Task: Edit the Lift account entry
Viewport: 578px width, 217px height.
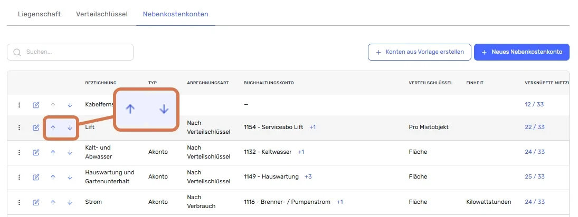Action: pos(36,127)
